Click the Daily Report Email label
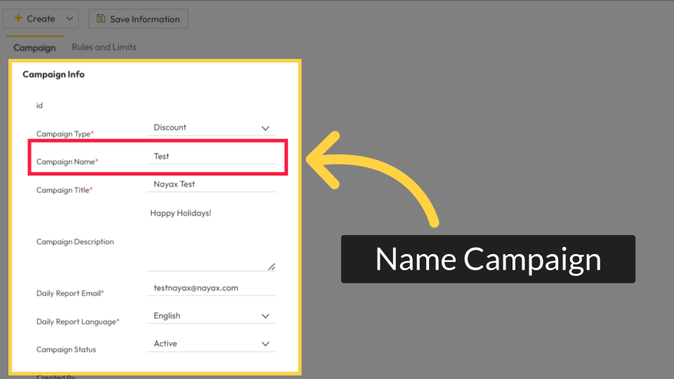674x379 pixels. point(70,293)
